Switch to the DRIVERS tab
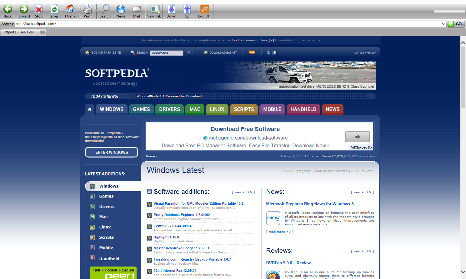The height and width of the screenshot is (279, 466). click(x=169, y=109)
